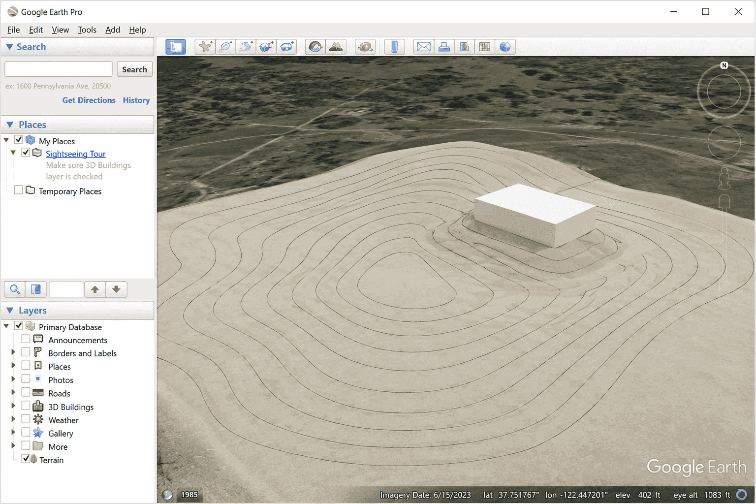Click the north compass N marker
The width and height of the screenshot is (756, 504).
tap(724, 65)
